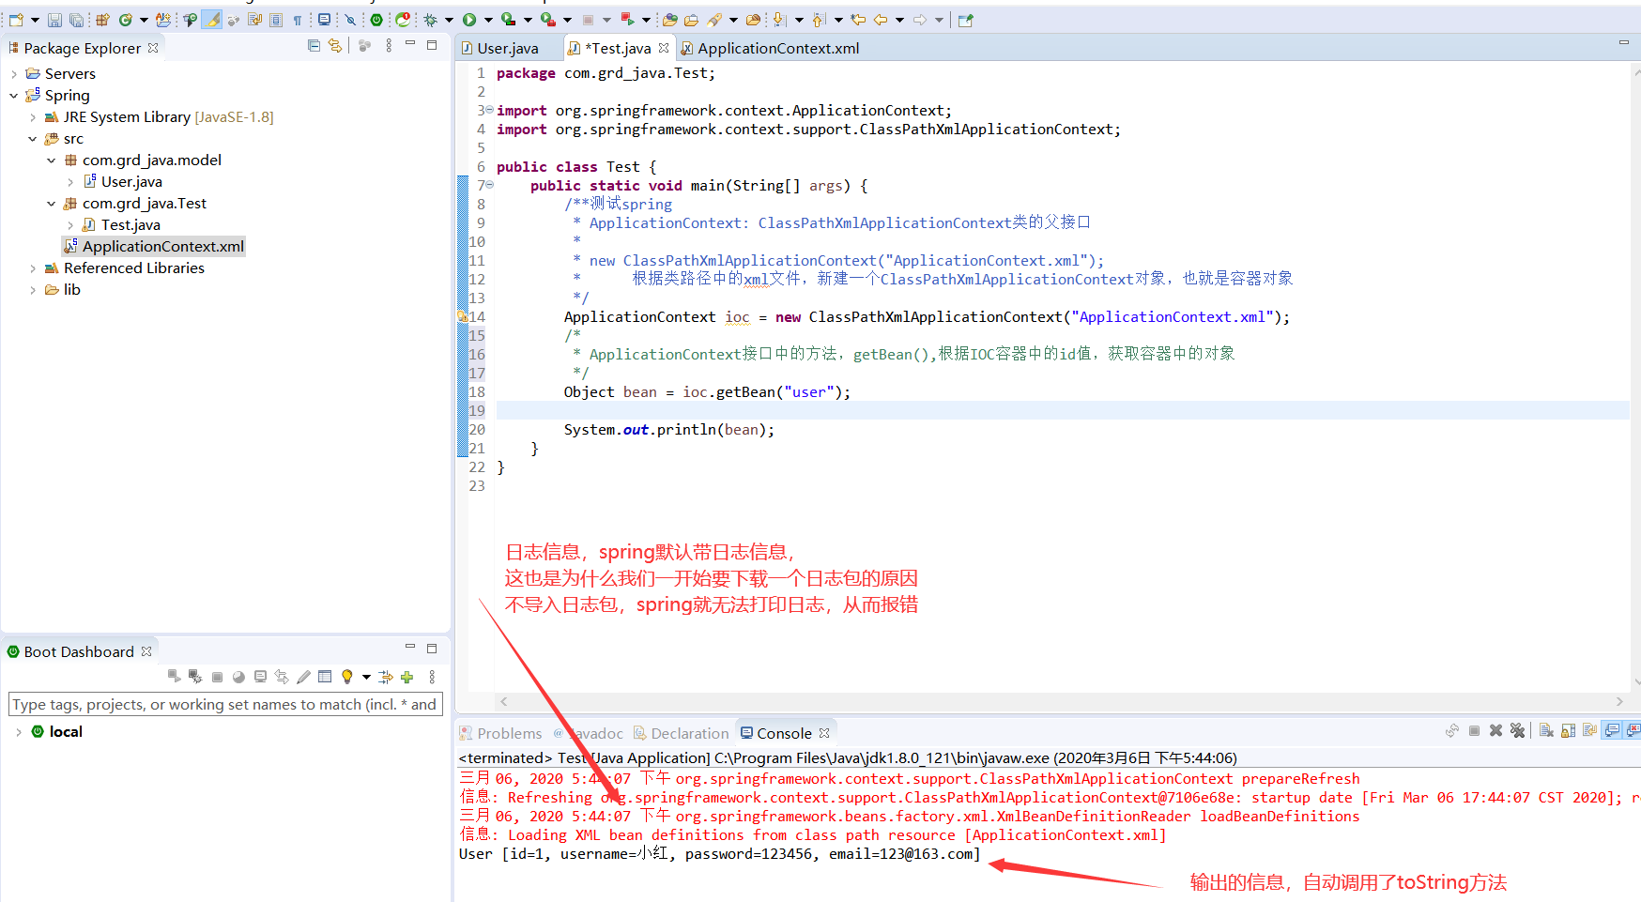Expand local node in Boot Dashboard
Screen dimensions: 1641x902
(18, 732)
